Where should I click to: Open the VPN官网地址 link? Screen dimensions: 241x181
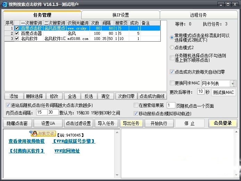(x=67, y=151)
